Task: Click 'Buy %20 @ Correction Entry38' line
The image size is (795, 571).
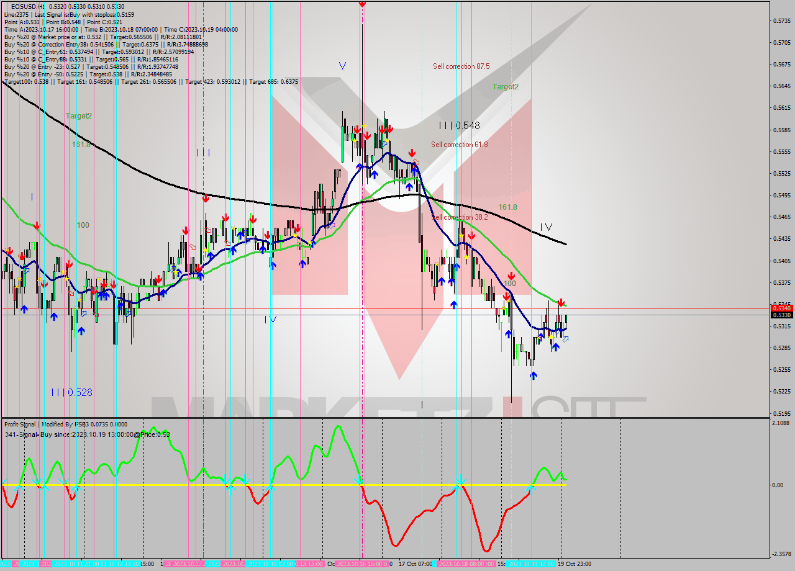Action: (x=106, y=44)
